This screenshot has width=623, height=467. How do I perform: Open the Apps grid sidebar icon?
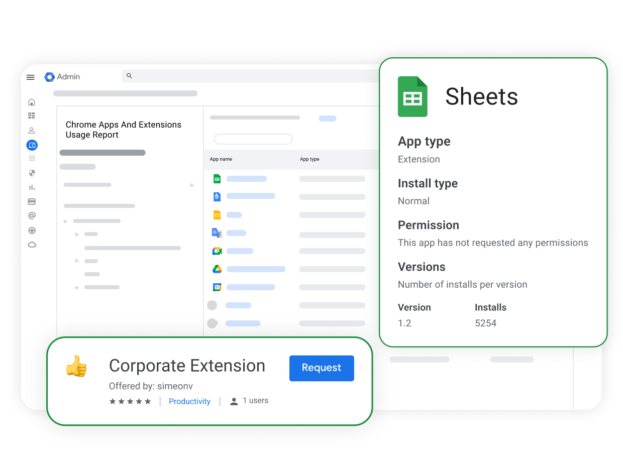(x=32, y=158)
